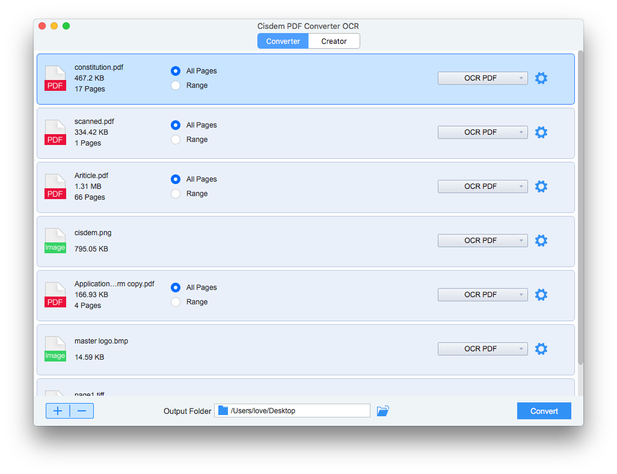The width and height of the screenshot is (617, 474).
Task: Open OCR PDF format dropdown for master logo.bmp
Action: coord(482,349)
